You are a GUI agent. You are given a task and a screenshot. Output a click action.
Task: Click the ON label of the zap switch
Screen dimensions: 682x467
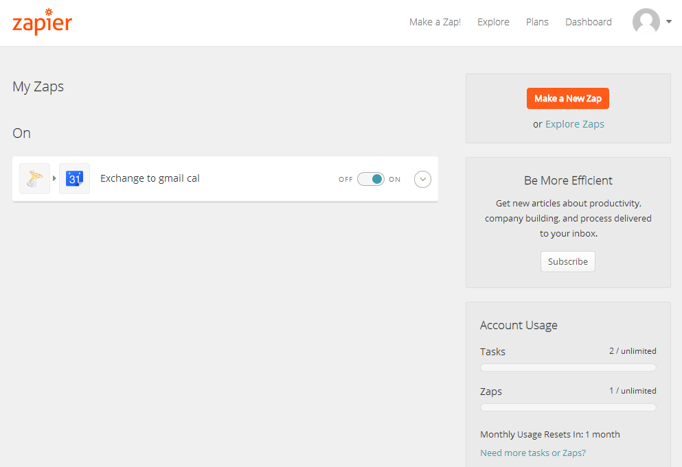394,180
